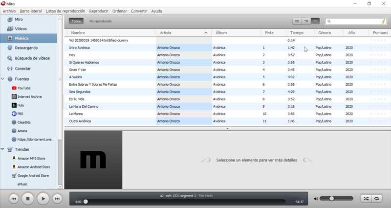Mute audio via speaker icon
Viewport: 391px width, 208px height.
coord(316,199)
